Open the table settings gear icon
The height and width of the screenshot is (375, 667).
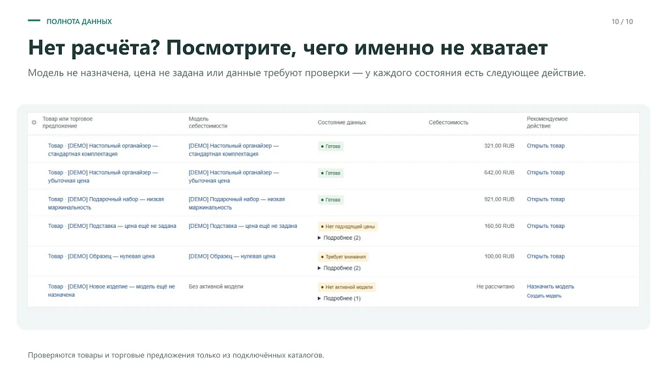coord(34,122)
